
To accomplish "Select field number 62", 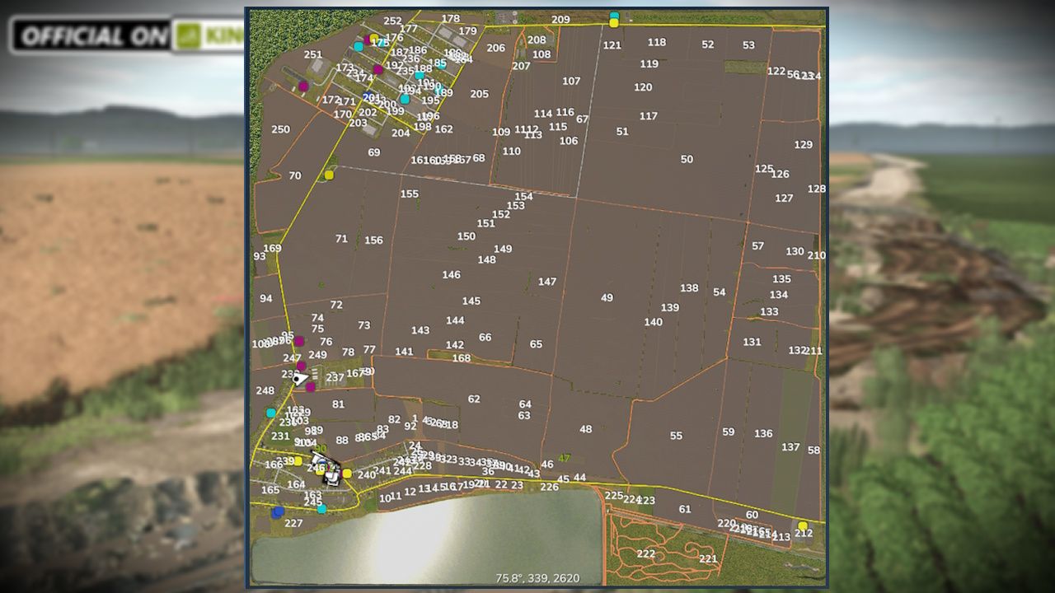I will point(474,399).
